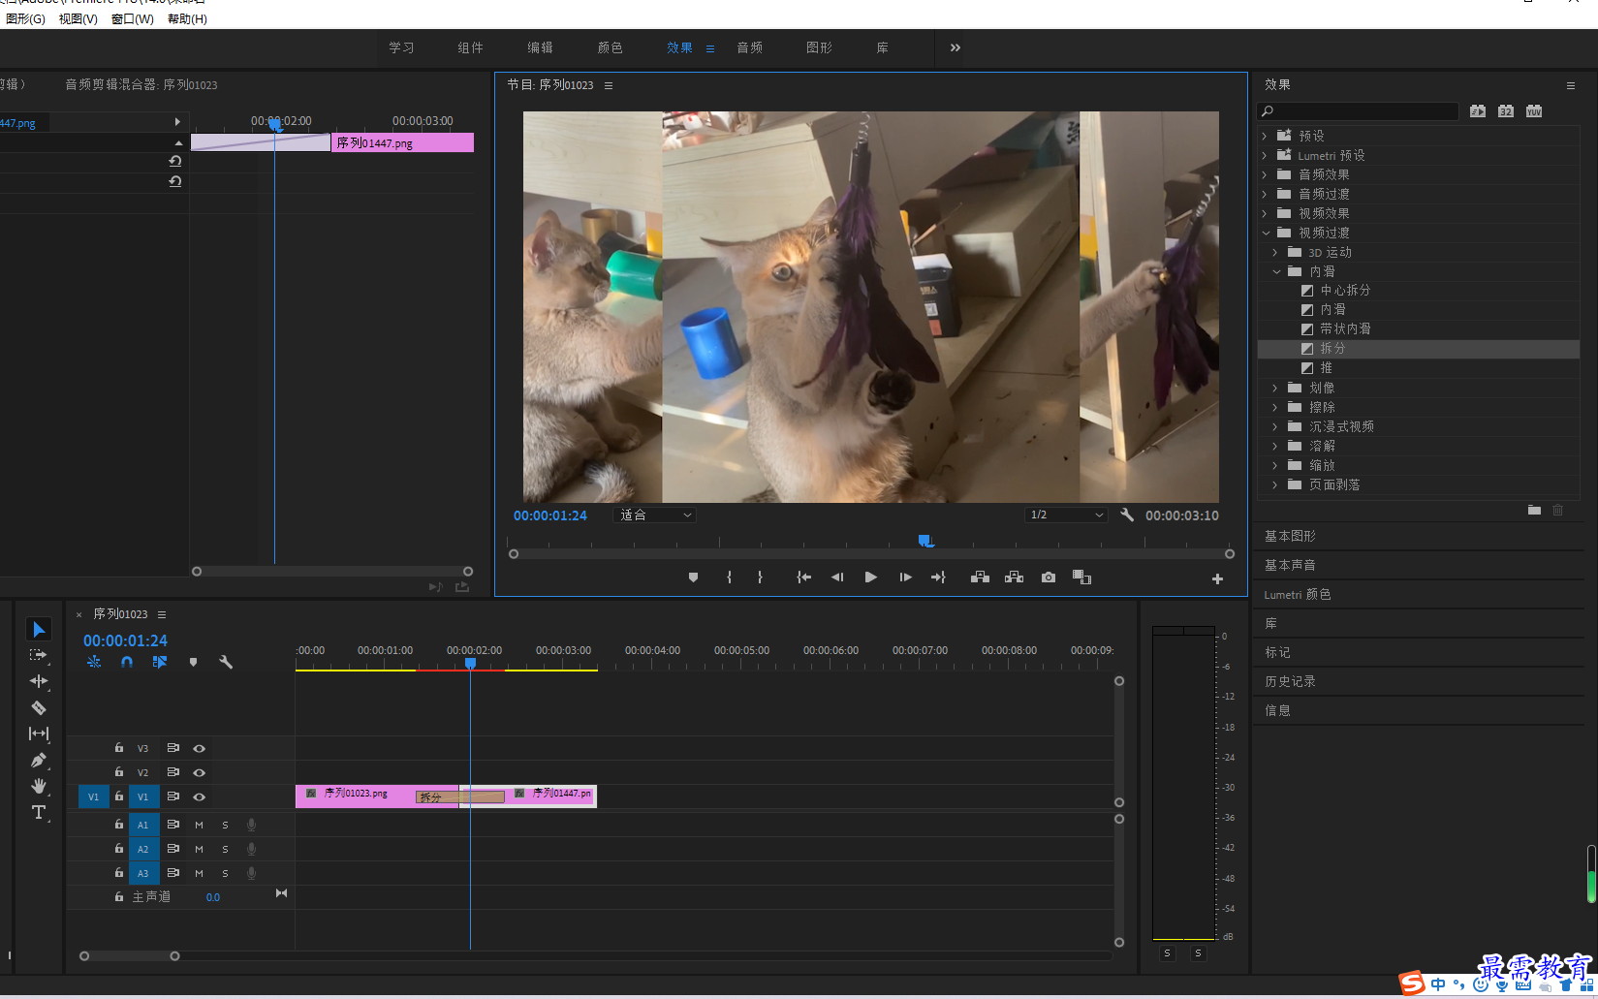1598x999 pixels.
Task: Open the 基本图形 panel
Action: 1290,536
